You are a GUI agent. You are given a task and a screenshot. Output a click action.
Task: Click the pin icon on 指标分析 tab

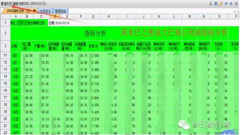[x=35, y=11]
